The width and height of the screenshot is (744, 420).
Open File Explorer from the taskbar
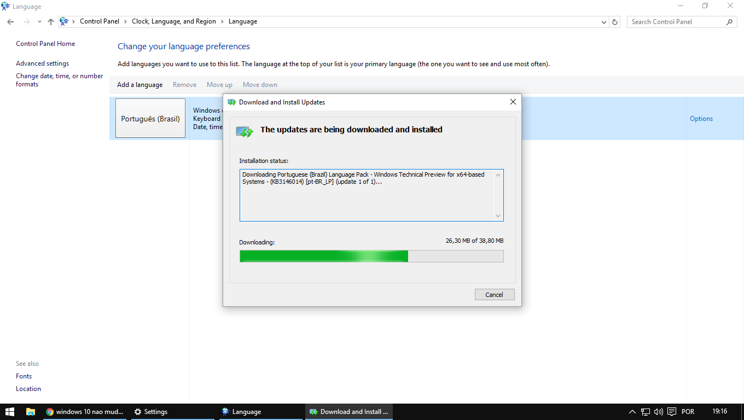coord(31,412)
